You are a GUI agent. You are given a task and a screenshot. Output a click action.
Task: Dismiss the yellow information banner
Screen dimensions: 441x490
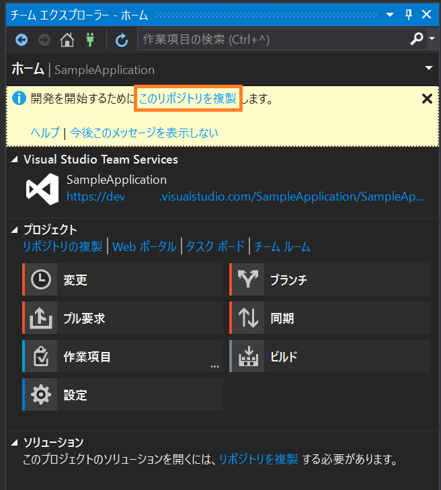(427, 98)
